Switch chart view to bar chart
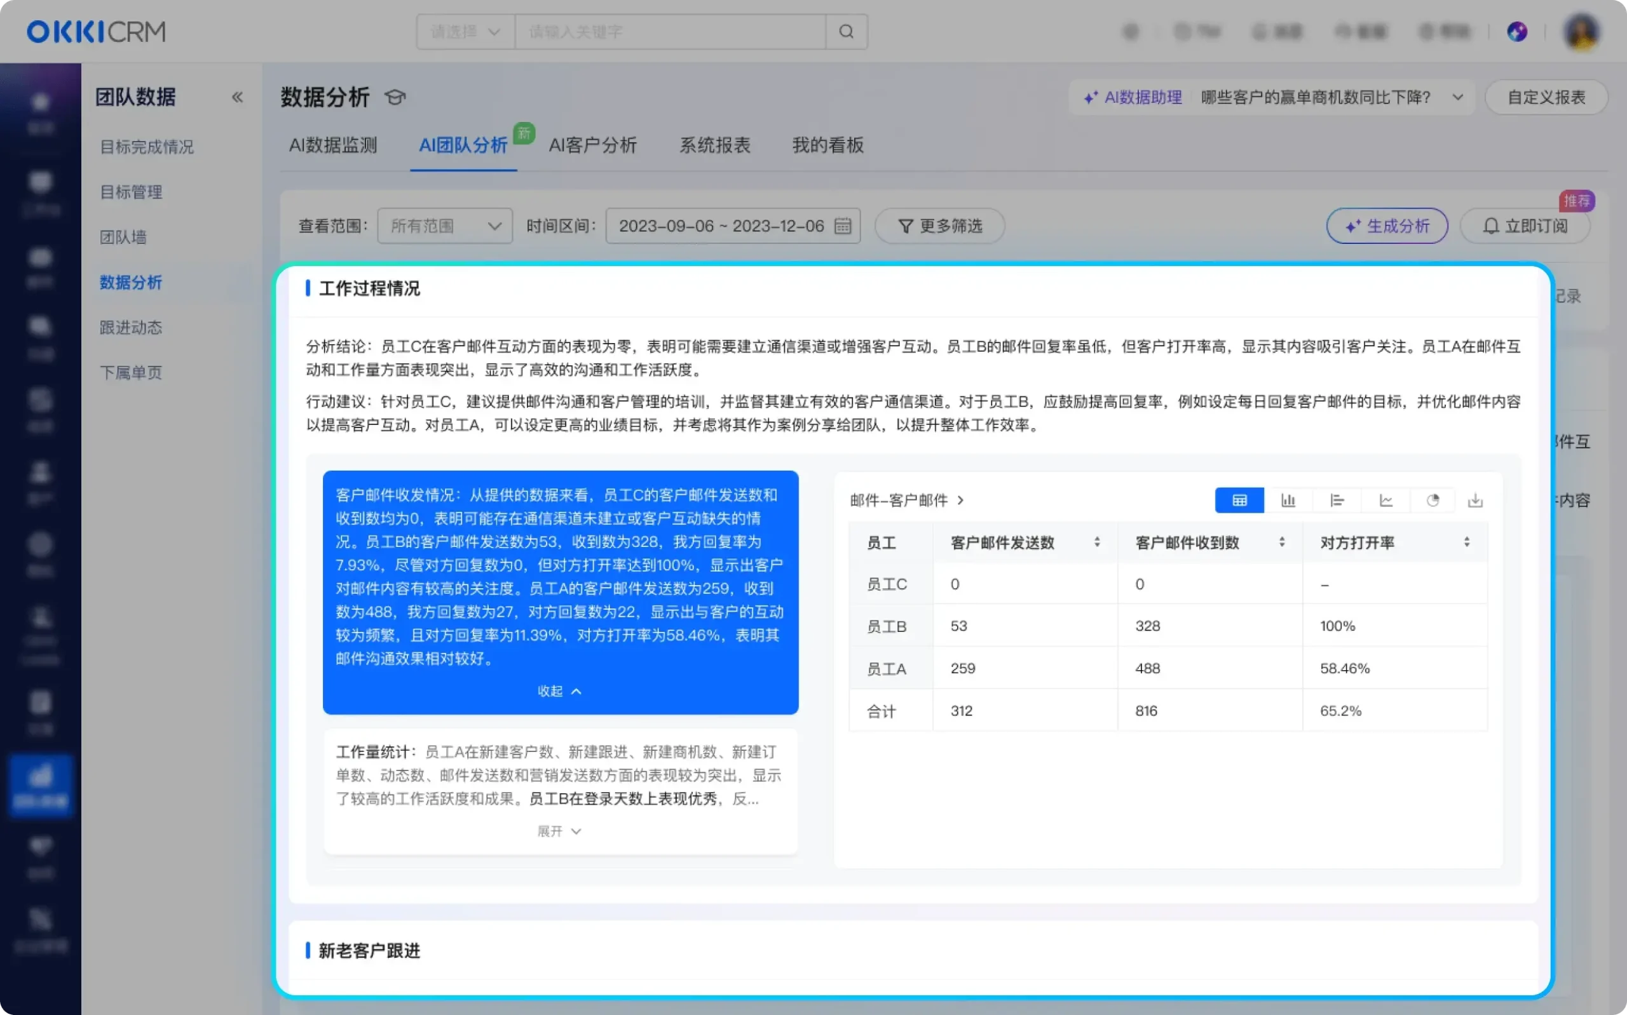Image resolution: width=1627 pixels, height=1015 pixels. (1289, 500)
